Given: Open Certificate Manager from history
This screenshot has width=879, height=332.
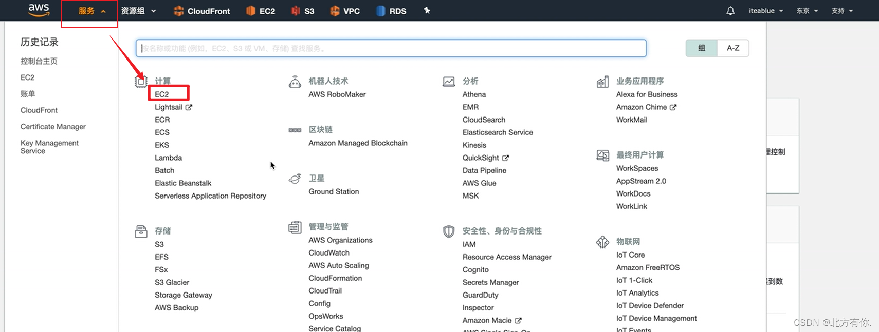Looking at the screenshot, I should click(53, 127).
